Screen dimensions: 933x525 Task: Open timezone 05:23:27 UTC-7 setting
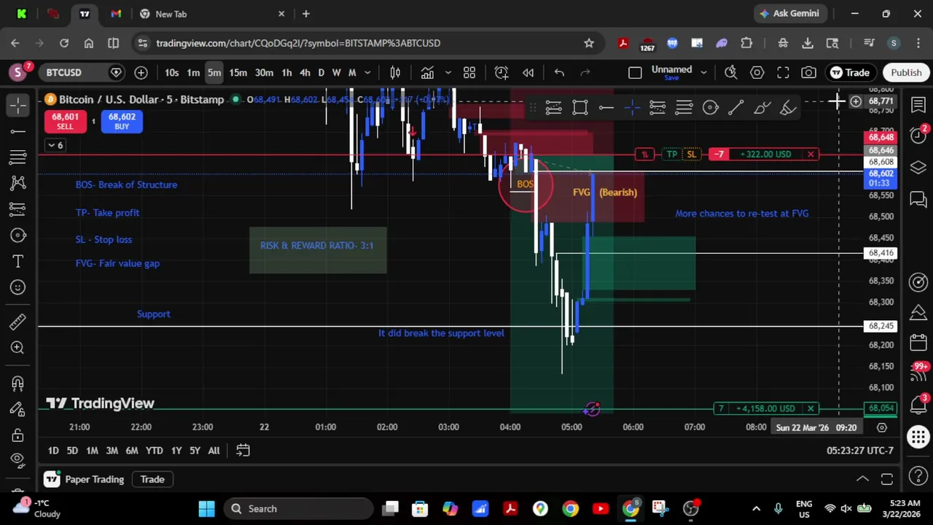860,451
